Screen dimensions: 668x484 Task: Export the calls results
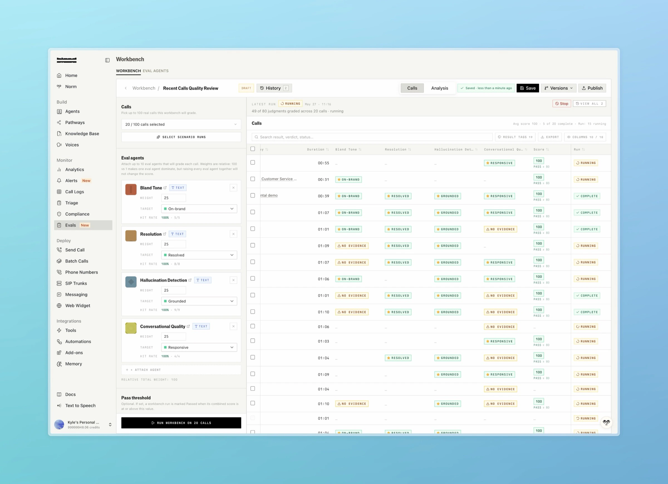tap(550, 137)
